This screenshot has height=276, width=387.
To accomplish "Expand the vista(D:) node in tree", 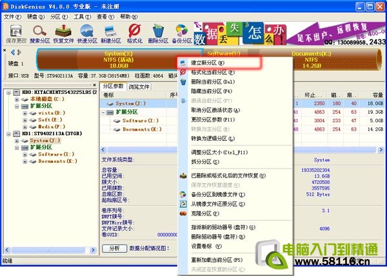I will (x=25, y=113).
